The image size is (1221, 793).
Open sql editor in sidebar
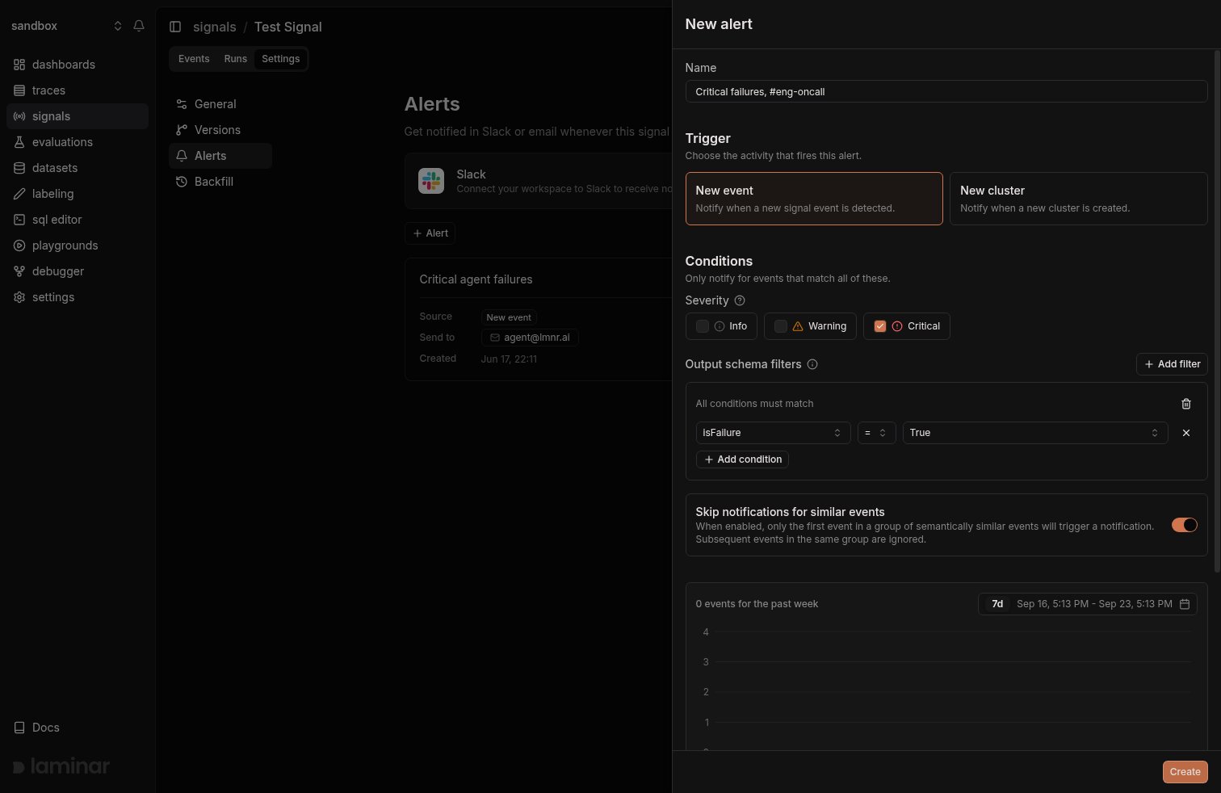pos(77,220)
